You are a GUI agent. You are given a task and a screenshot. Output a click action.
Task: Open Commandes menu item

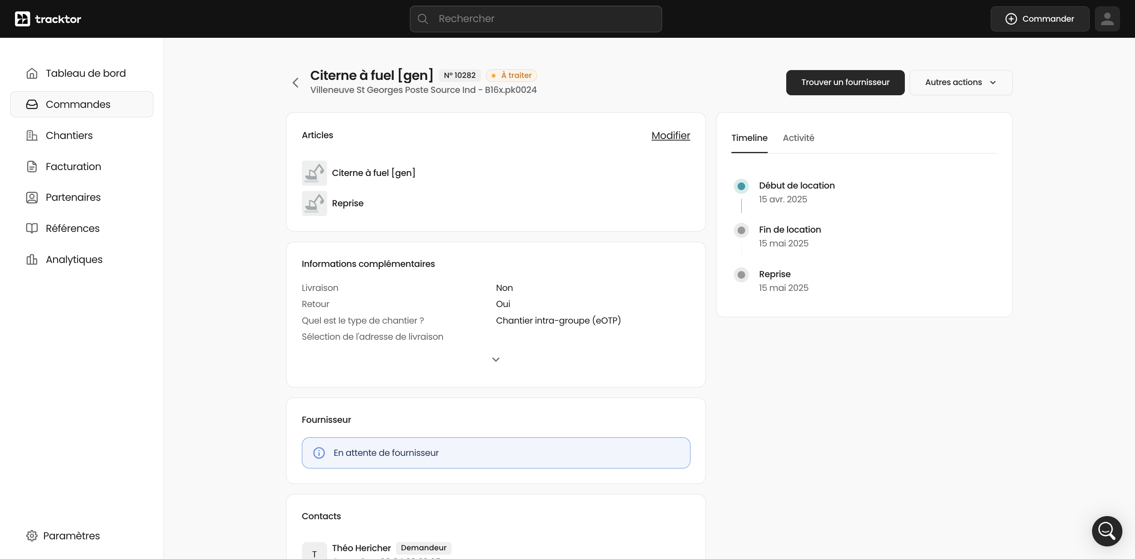[x=82, y=104]
